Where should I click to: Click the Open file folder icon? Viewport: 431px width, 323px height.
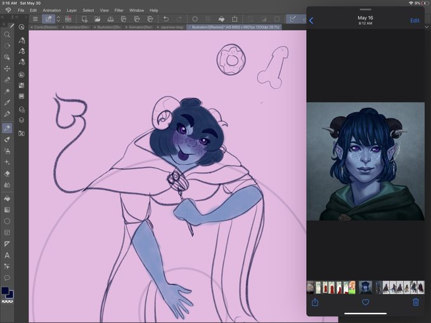click(x=98, y=19)
